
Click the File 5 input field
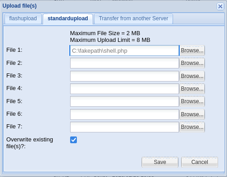tap(125, 101)
